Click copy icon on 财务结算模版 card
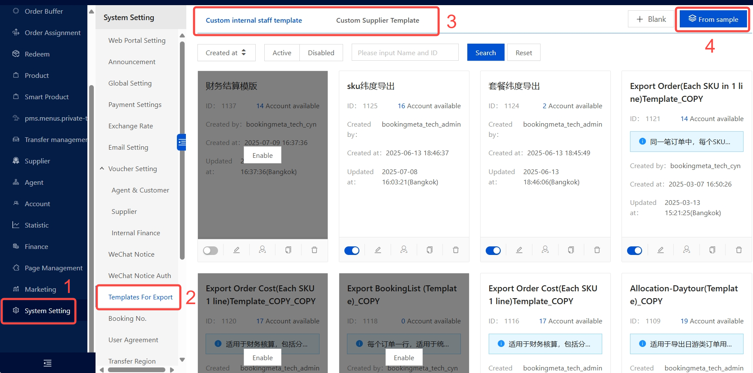Image resolution: width=753 pixels, height=373 pixels. (288, 250)
